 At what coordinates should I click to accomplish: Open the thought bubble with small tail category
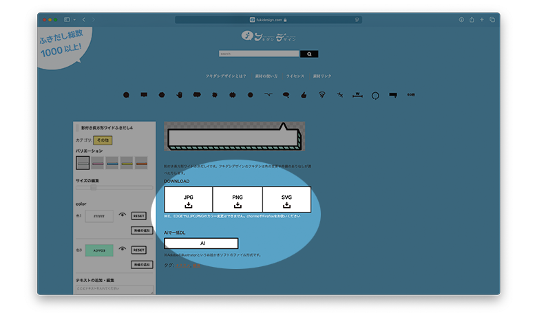click(286, 95)
